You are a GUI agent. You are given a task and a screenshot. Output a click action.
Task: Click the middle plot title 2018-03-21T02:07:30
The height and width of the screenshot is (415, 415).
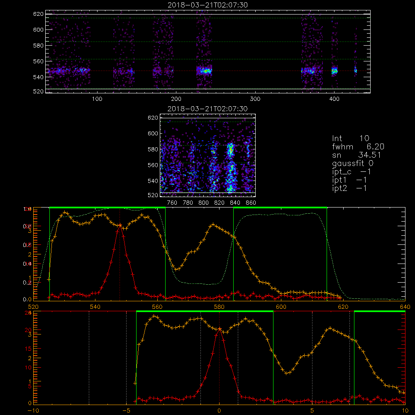(x=207, y=109)
